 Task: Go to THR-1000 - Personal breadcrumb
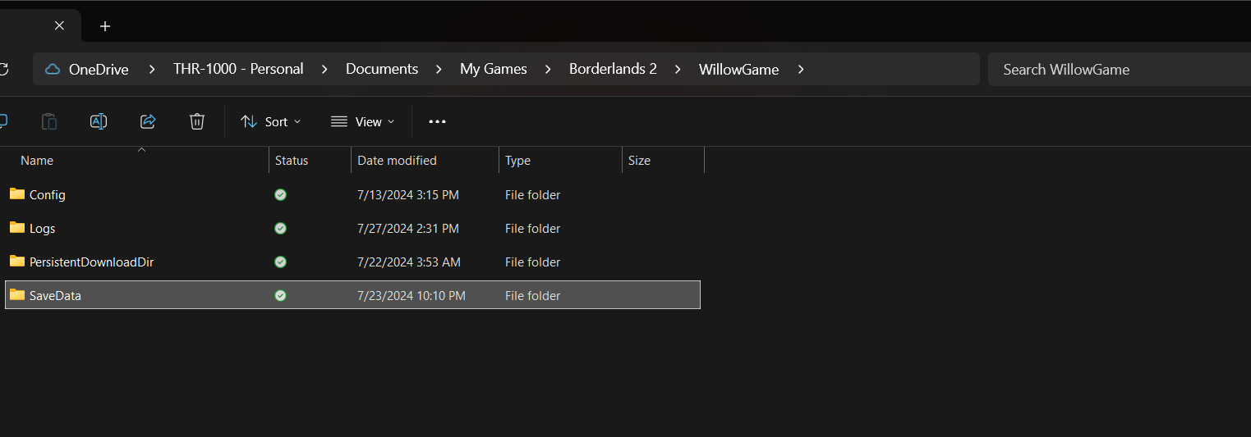click(238, 69)
